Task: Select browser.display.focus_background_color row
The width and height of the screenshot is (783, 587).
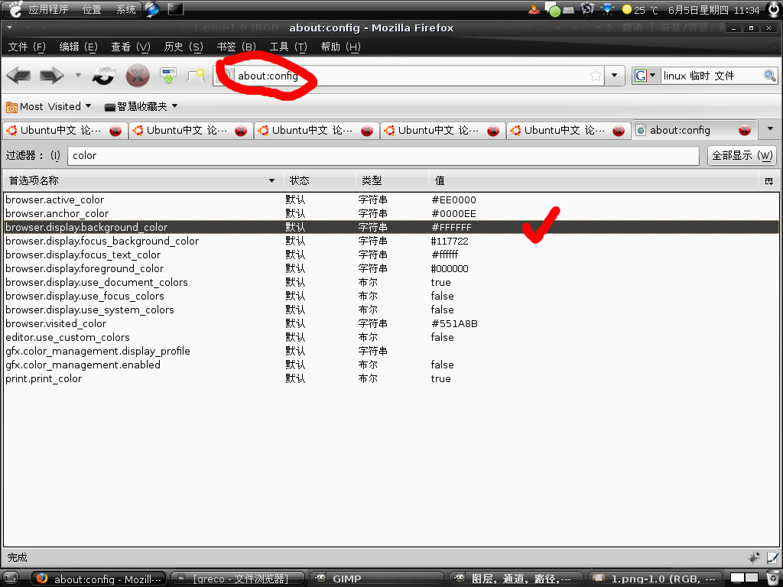Action: tap(391, 241)
